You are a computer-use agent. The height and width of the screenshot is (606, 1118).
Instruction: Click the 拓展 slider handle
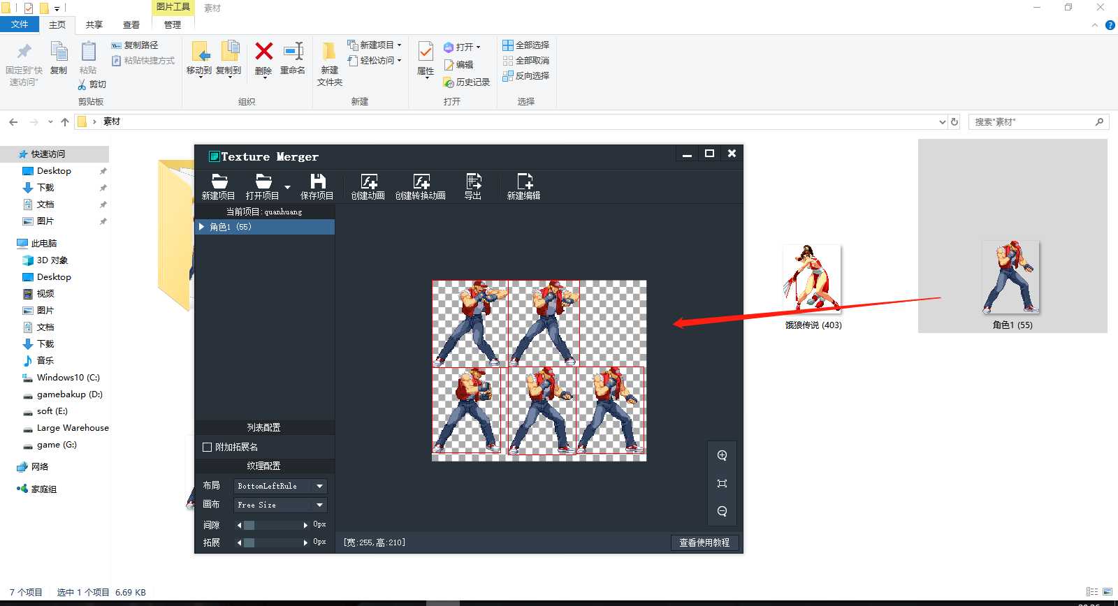(249, 542)
